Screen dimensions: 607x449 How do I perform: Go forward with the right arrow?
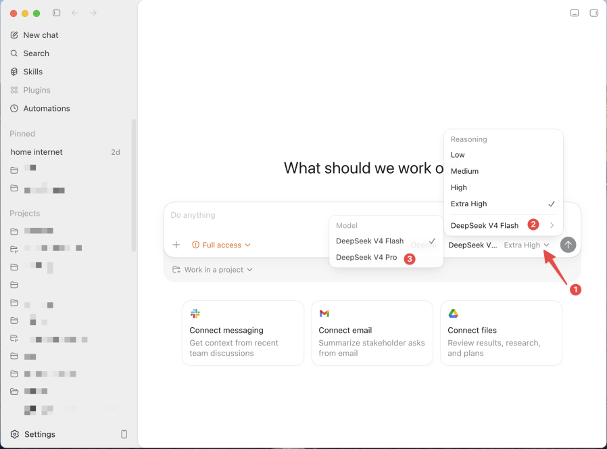point(93,13)
